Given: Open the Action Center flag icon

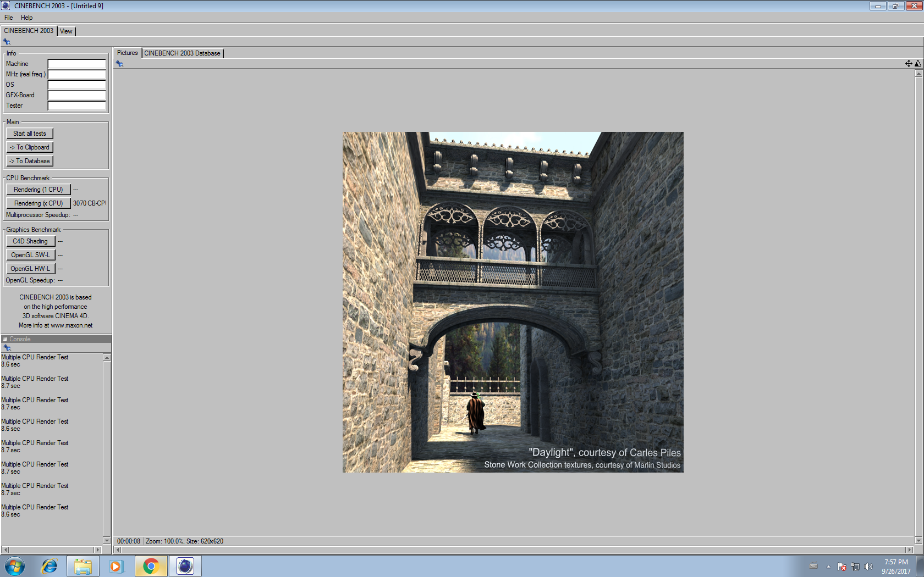Looking at the screenshot, I should [842, 567].
